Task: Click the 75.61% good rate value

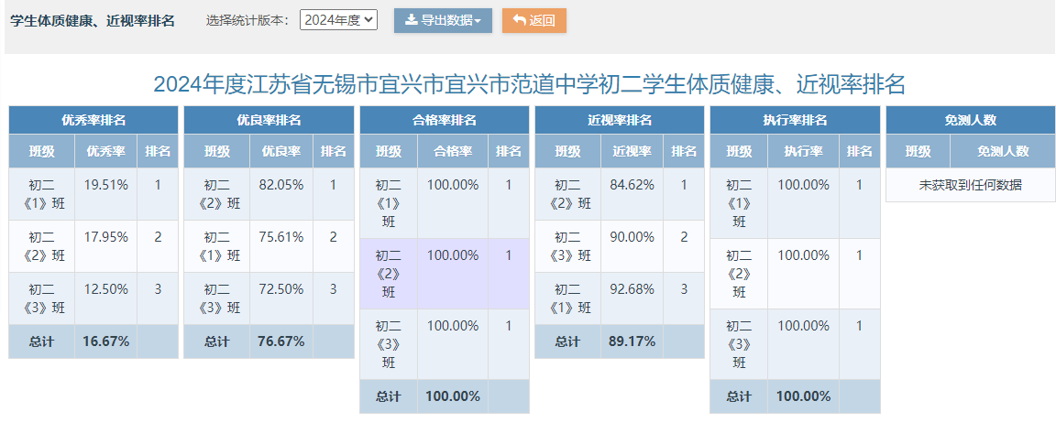Action: (280, 237)
